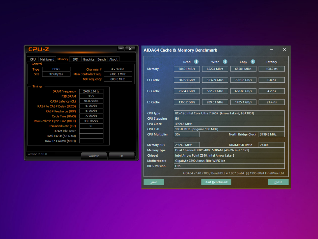Click the L2 Cache Read 712.43 GB/s field
Image resolution: width=318 pixels, height=239 pixels.
point(187,91)
